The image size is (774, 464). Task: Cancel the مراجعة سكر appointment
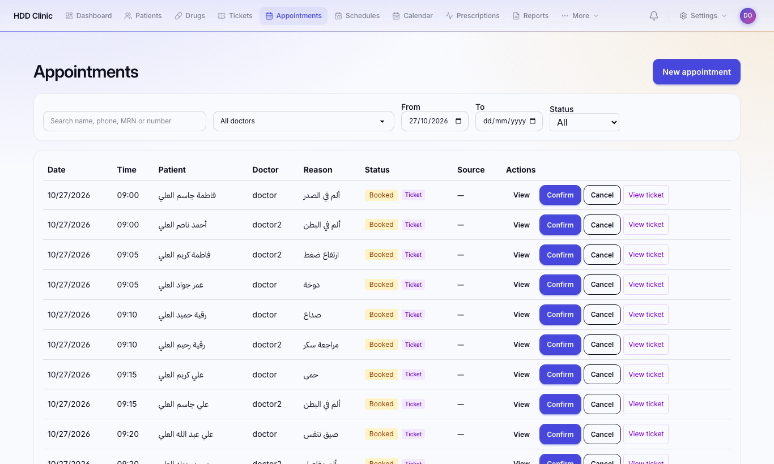click(x=602, y=345)
